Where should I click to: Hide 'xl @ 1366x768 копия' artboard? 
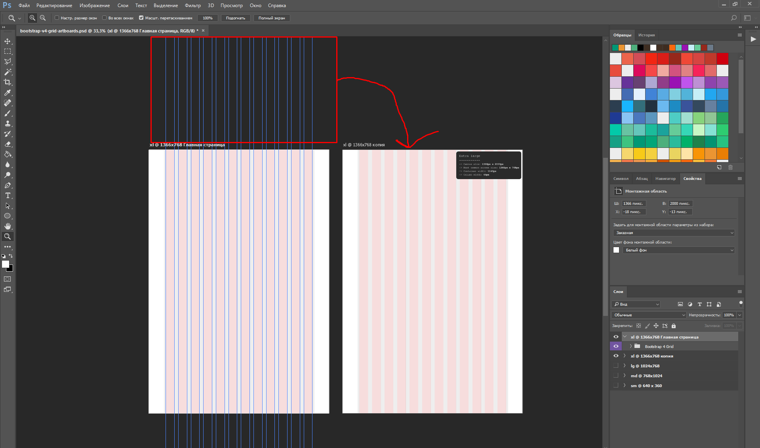[616, 356]
